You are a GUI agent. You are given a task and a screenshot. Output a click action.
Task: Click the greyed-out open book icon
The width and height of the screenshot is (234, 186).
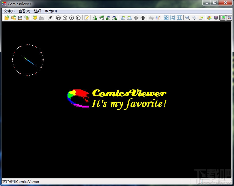pos(151,18)
